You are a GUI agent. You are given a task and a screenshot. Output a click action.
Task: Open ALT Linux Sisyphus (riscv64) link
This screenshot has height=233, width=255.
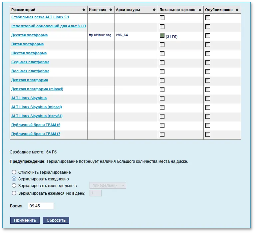(x=37, y=116)
